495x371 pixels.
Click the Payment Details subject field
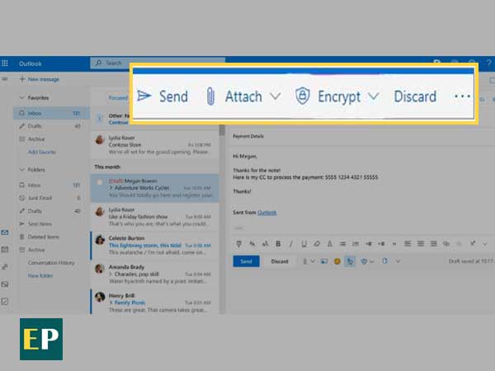[361, 136]
